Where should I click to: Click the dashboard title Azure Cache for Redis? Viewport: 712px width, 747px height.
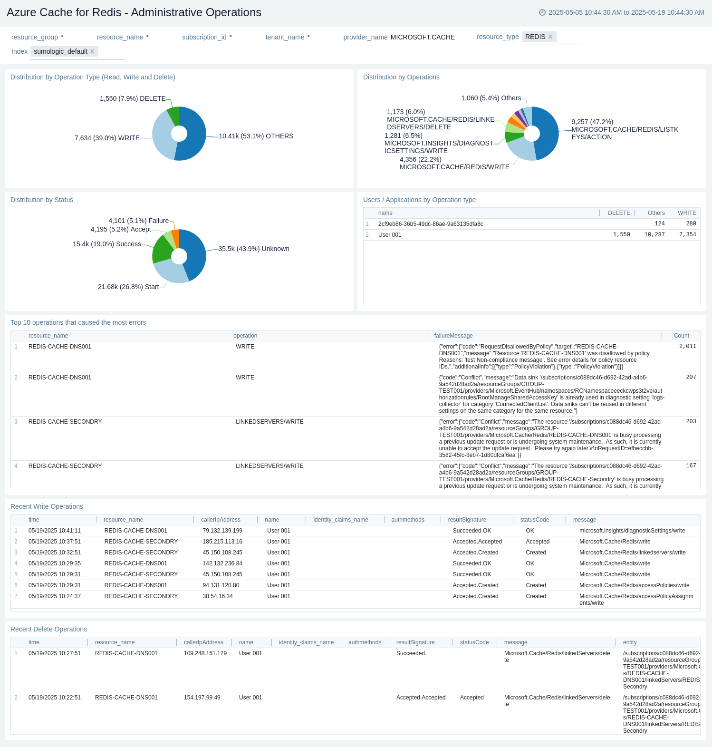tap(134, 12)
